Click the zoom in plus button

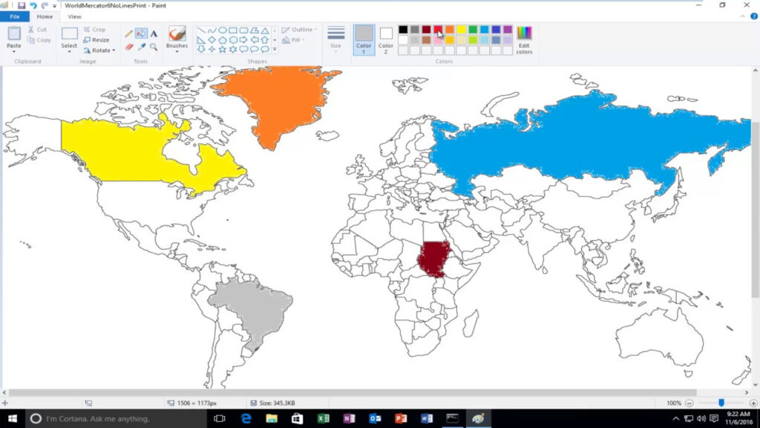tap(750, 403)
